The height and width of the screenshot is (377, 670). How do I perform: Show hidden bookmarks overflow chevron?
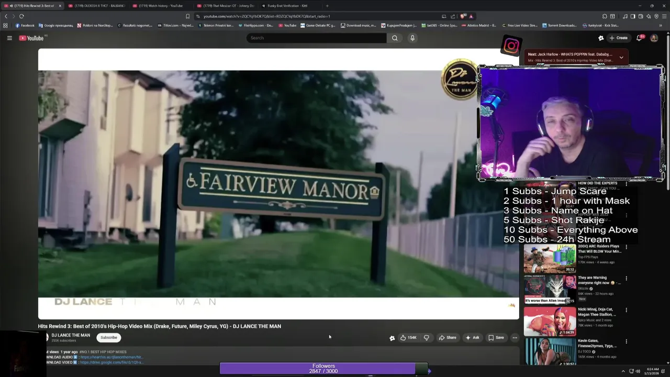(x=661, y=25)
